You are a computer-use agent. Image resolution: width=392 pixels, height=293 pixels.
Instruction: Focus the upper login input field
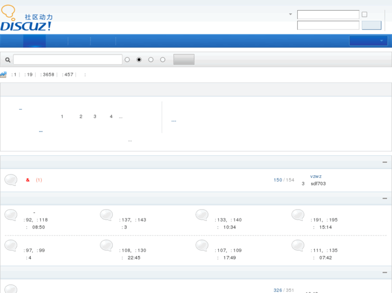pyautogui.click(x=328, y=15)
